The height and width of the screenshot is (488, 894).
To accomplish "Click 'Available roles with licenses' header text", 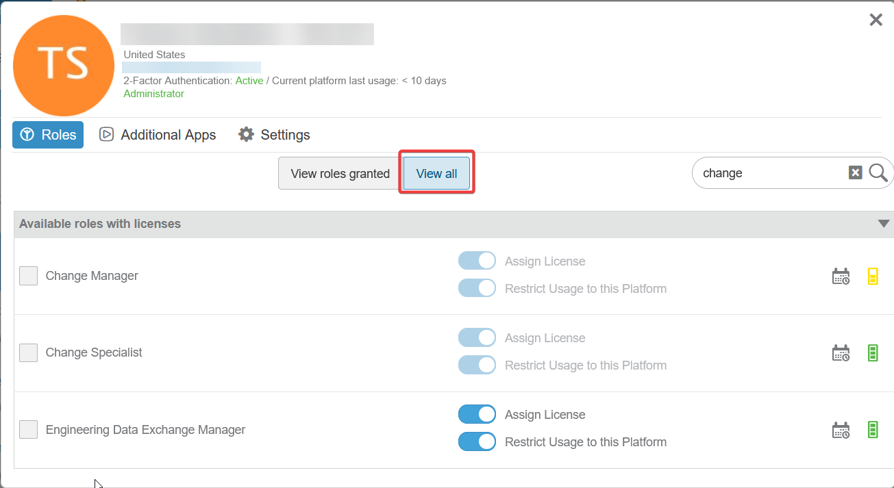I will (x=100, y=224).
